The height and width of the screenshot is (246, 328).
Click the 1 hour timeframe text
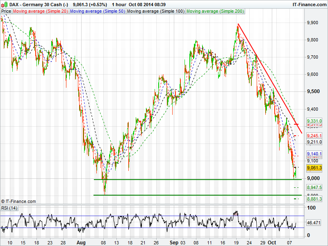coord(118,5)
